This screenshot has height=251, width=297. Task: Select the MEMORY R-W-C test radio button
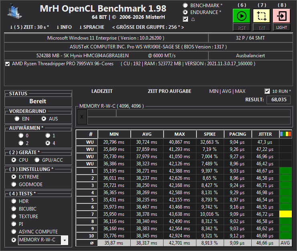coord(14,240)
